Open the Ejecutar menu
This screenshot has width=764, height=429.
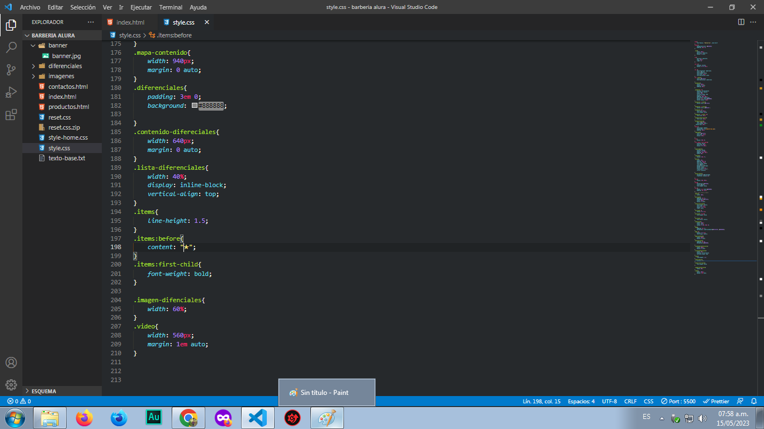[x=141, y=7]
